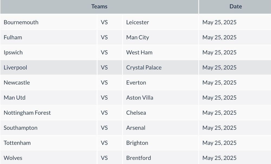Viewport: 271px width, 164px height.
Task: Click Liverpool in the highlighted row
Action: [15, 67]
